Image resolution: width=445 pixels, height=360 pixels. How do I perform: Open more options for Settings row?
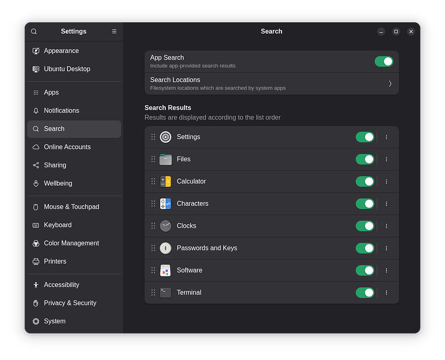386,137
